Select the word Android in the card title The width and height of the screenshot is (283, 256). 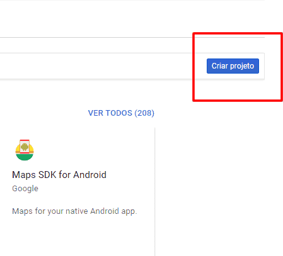90,175
